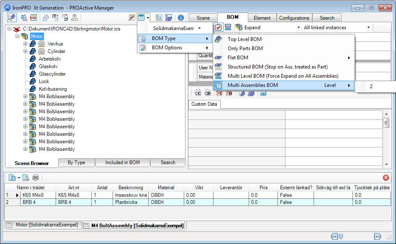This screenshot has height=244, width=396.
Task: Open the export icon dropdown arrow
Action: [x=19, y=178]
